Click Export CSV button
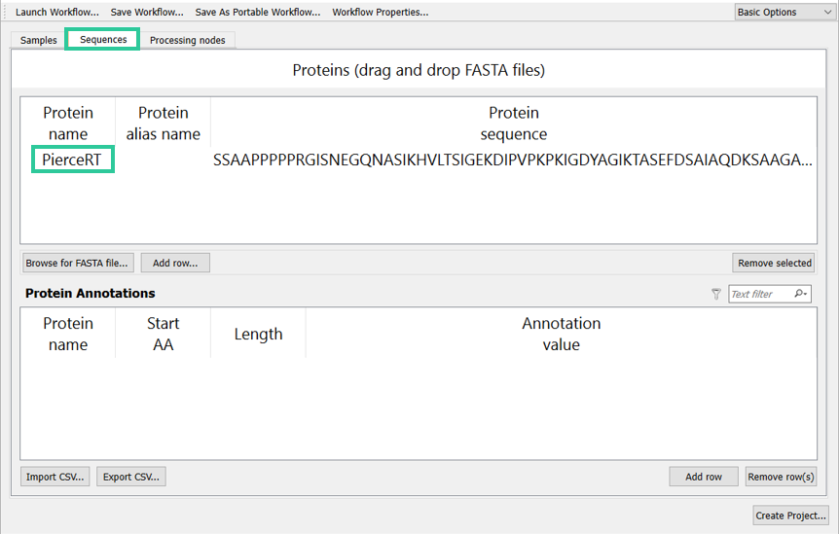Image resolution: width=839 pixels, height=534 pixels. [x=131, y=477]
